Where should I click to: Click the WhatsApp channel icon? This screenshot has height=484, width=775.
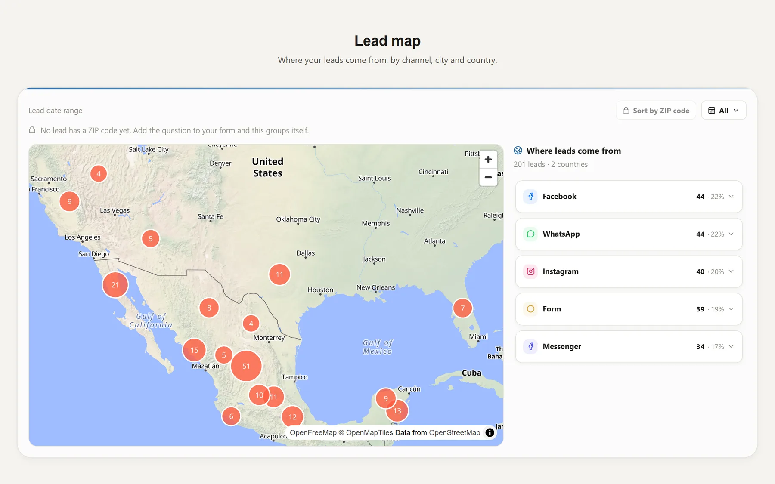tap(530, 234)
